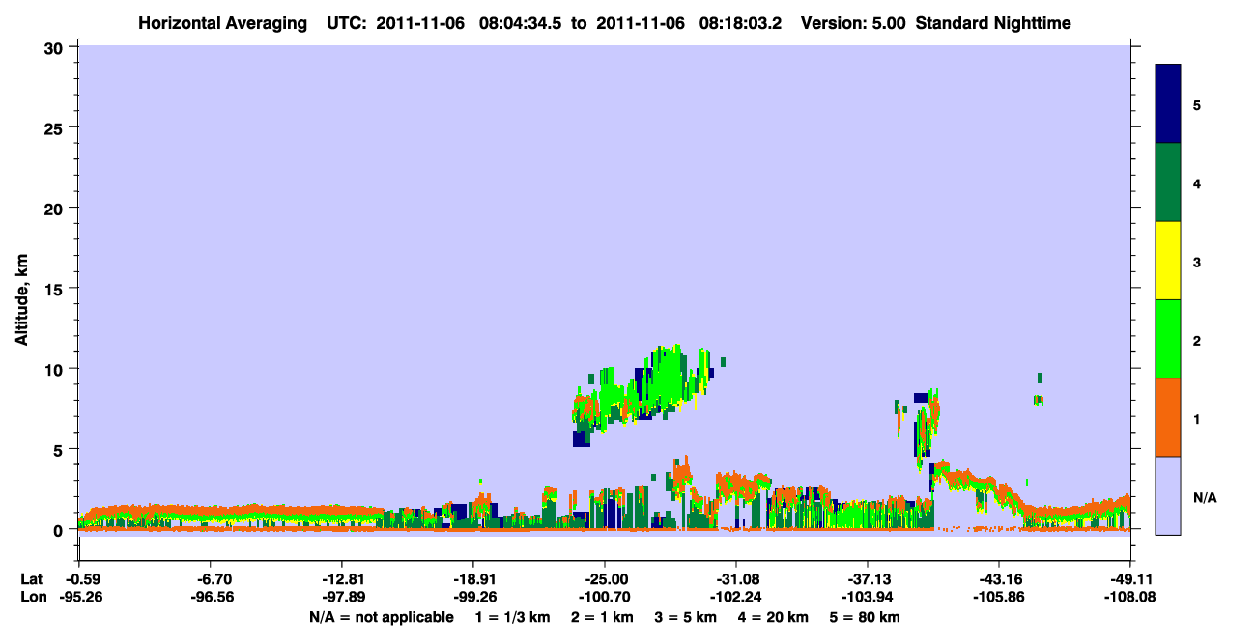Click the bright green level 2 colorbar segment
The image size is (1256, 644).
click(x=1168, y=339)
